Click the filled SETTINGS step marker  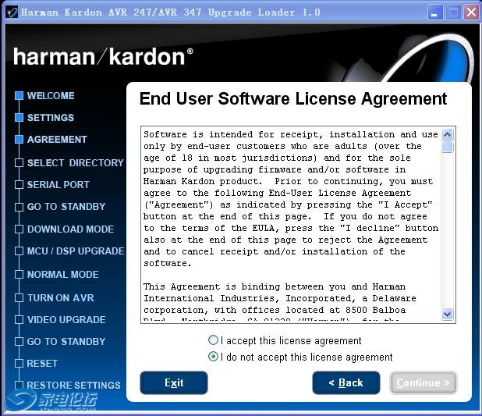click(19, 118)
